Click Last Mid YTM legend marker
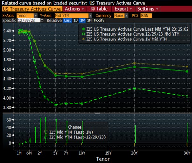This screenshot has height=163, width=192. click(x=83, y=29)
